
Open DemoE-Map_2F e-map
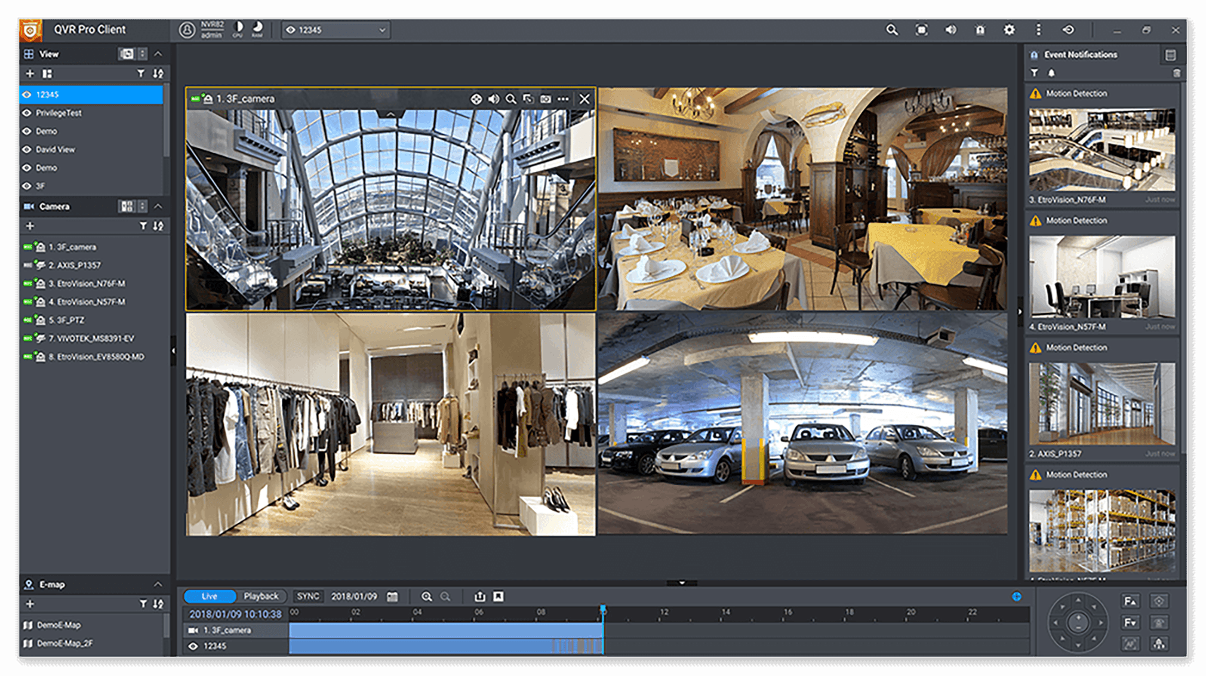64,644
